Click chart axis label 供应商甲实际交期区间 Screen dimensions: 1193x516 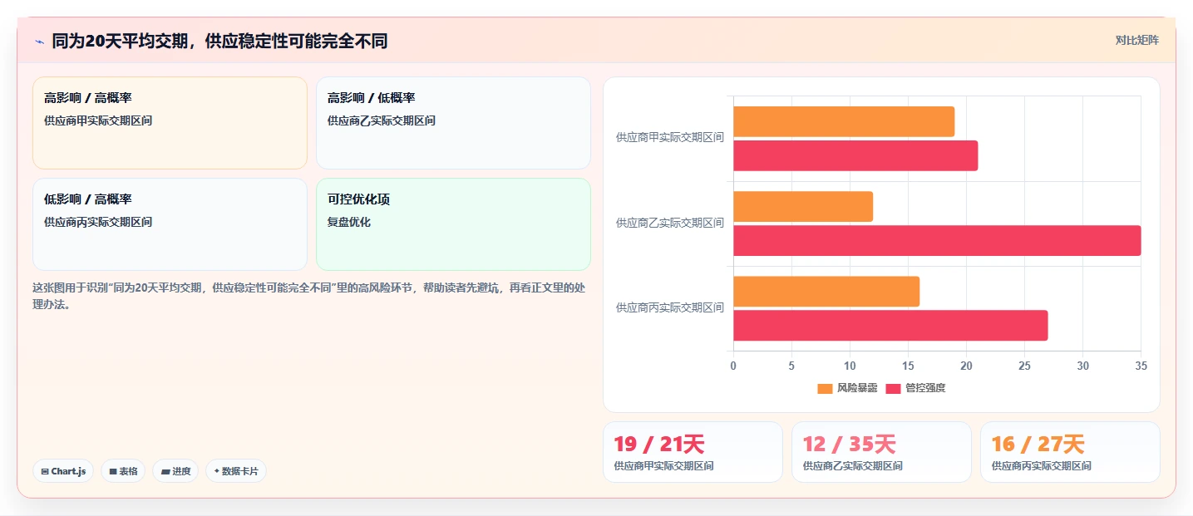(x=670, y=138)
